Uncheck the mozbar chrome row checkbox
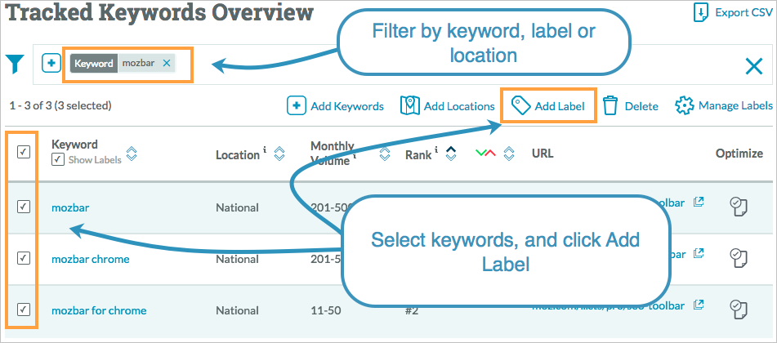The height and width of the screenshot is (343, 777). click(24, 258)
